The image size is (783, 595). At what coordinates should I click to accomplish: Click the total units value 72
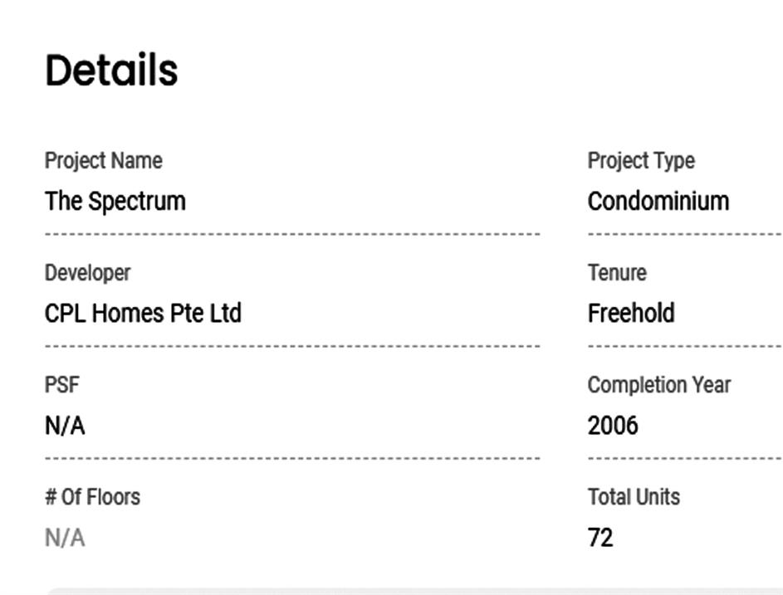pyautogui.click(x=599, y=538)
